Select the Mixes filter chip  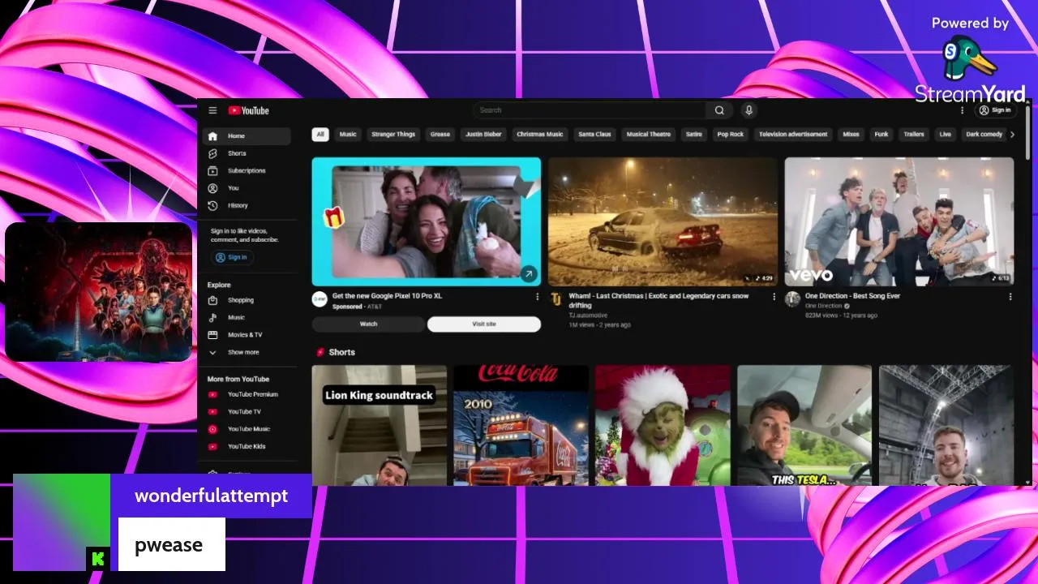[x=851, y=135]
